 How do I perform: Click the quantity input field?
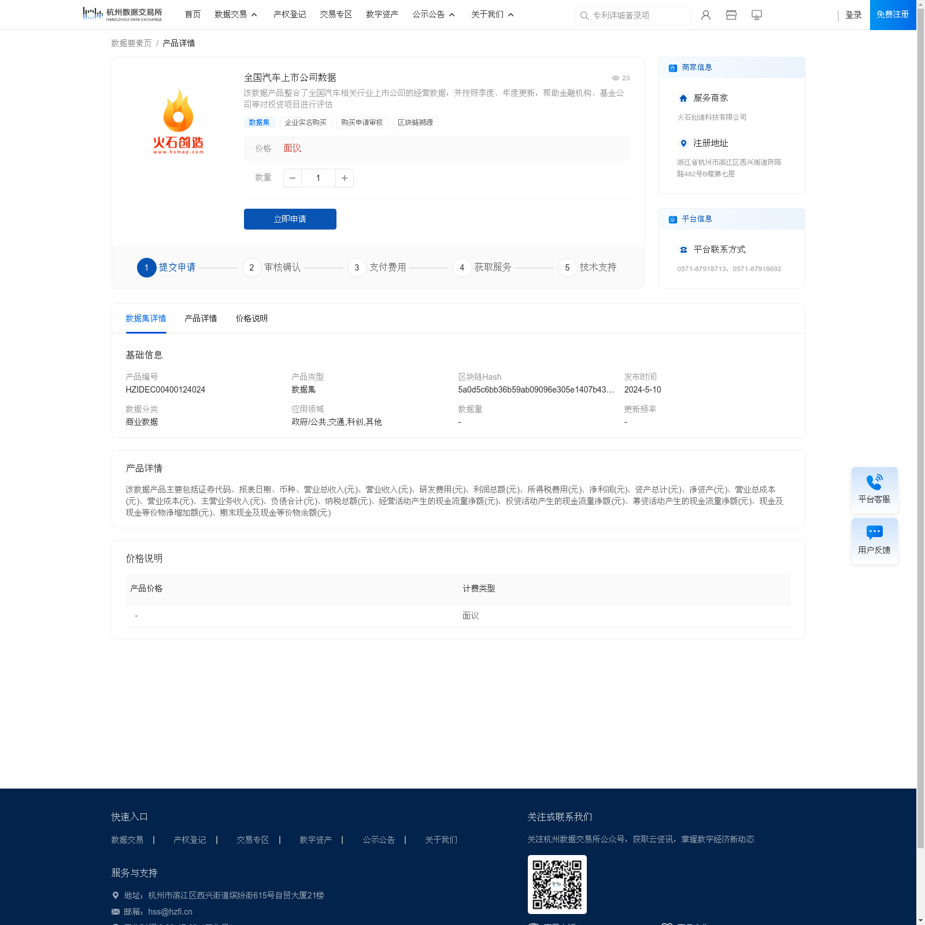point(319,178)
